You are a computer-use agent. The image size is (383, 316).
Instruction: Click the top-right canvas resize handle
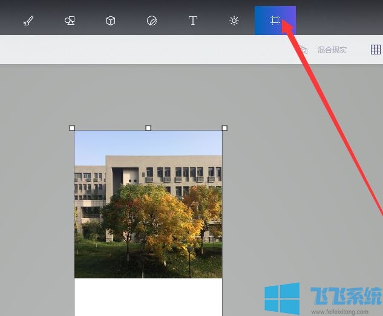[x=224, y=128]
